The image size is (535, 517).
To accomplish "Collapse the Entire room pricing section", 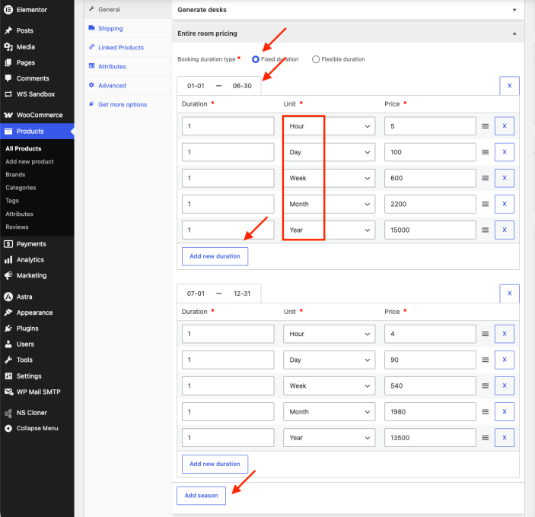I will tap(348, 33).
